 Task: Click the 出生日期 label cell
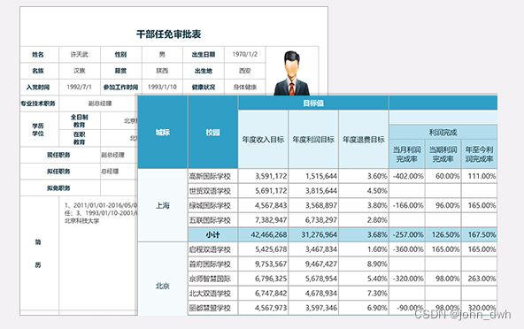pos(204,55)
